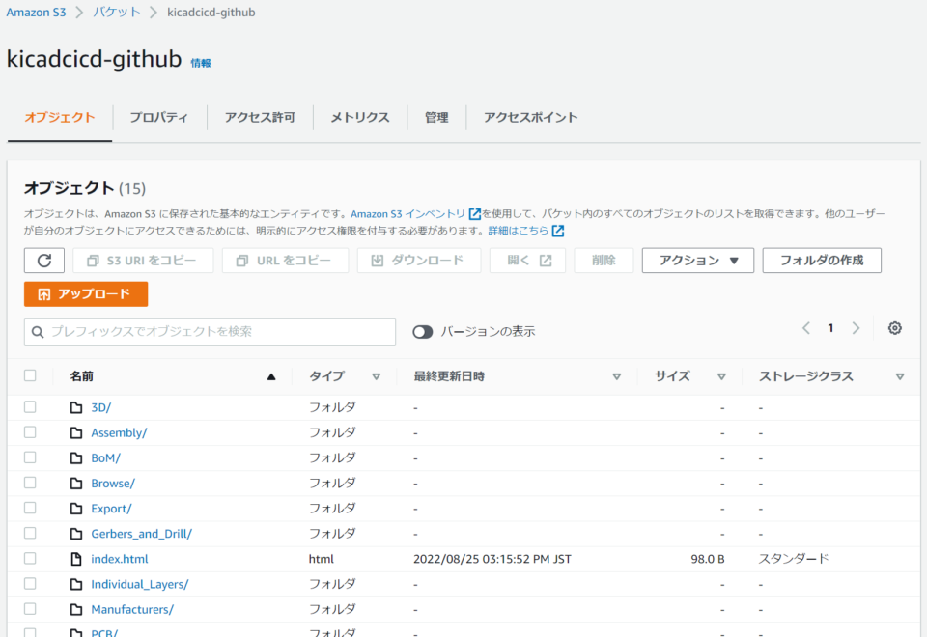The height and width of the screenshot is (637, 927).
Task: Open the preferences gear icon near pagination
Action: click(894, 328)
